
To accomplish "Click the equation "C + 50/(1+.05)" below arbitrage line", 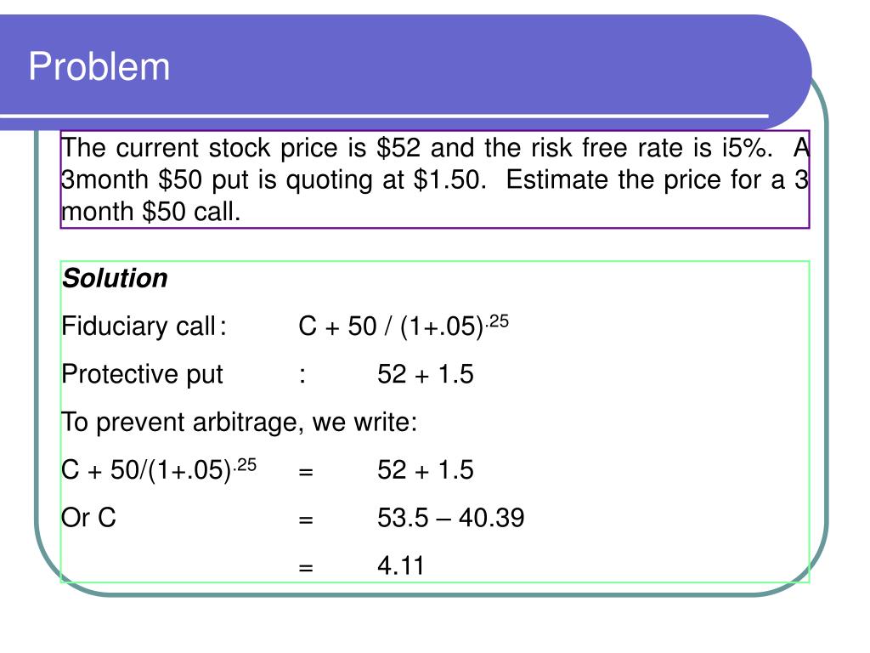I will pos(146,470).
